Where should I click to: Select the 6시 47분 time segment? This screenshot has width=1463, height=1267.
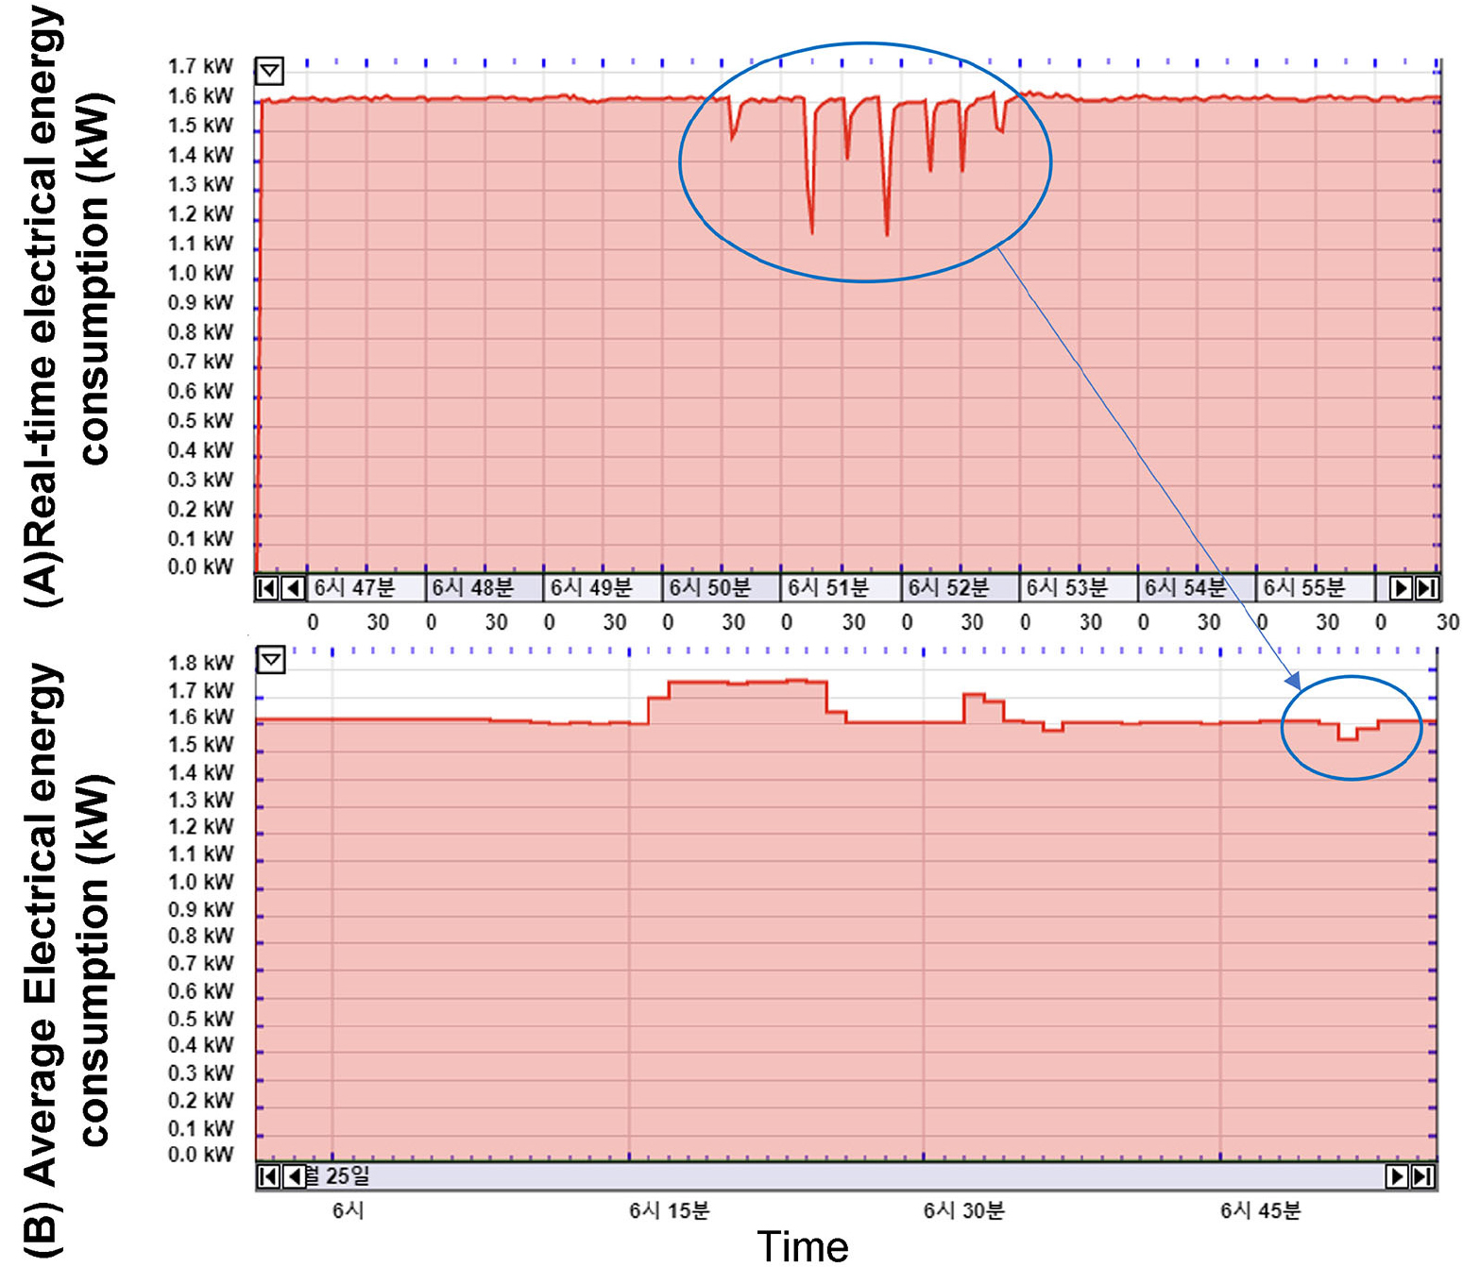point(366,588)
